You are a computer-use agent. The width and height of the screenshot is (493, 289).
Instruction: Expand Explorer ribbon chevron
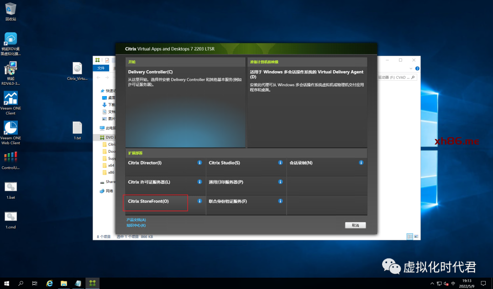[411, 68]
